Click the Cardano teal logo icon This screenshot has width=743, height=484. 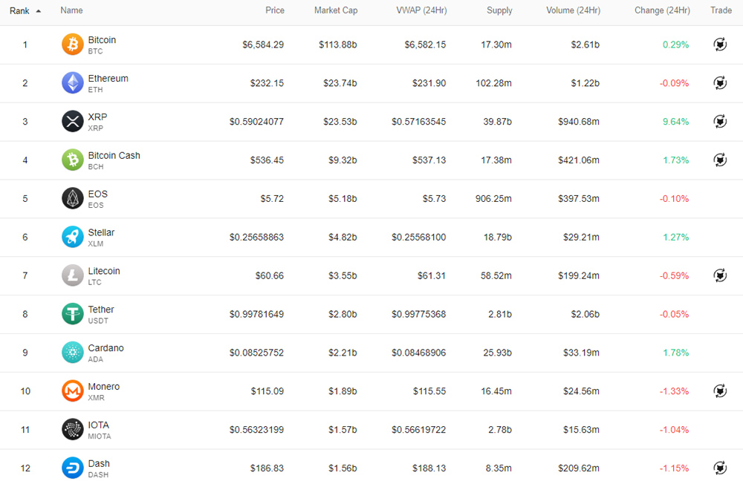72,353
